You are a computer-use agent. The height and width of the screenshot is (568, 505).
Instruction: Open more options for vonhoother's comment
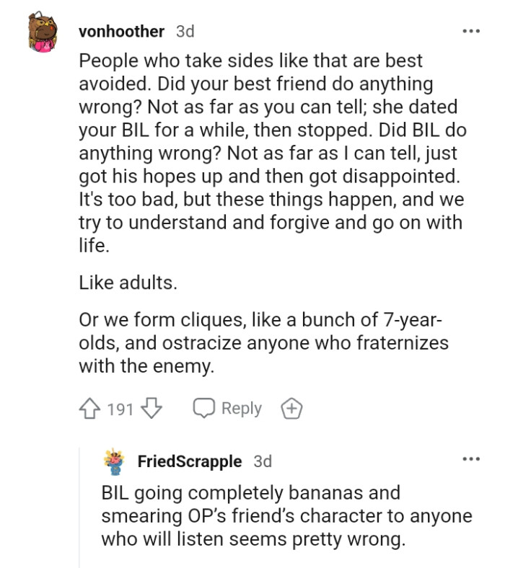tap(470, 32)
